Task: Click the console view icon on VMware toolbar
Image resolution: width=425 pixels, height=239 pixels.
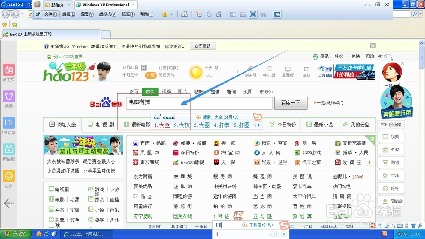Action: tap(277, 14)
